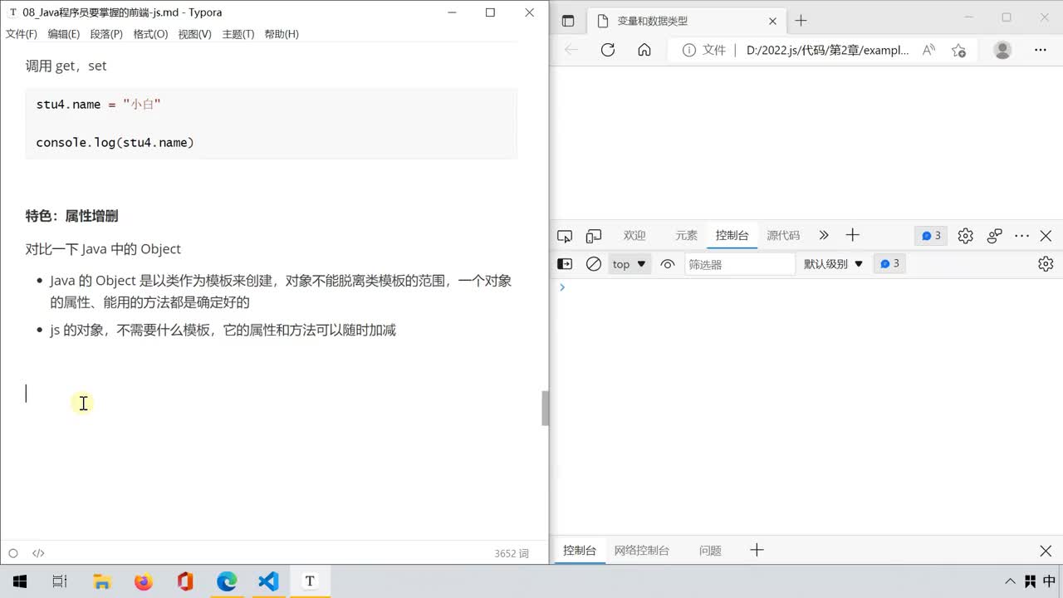Select the 问题 drawer tab

point(710,551)
